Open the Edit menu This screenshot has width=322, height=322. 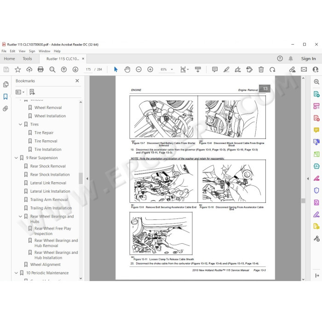coord(12,51)
